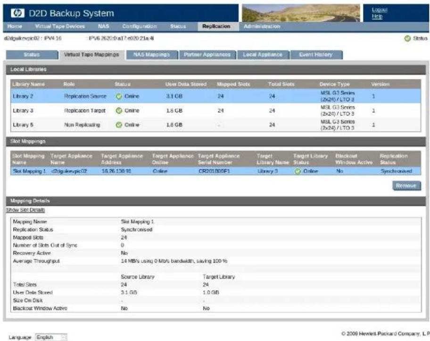Viewport: 430px width, 341px height.
Task: Click Library 3 green Online status icon
Action: click(119, 110)
